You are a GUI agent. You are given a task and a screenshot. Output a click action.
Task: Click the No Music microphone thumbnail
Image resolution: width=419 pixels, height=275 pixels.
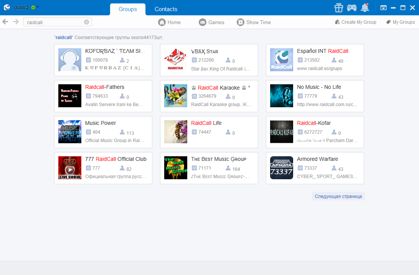pyautogui.click(x=281, y=96)
